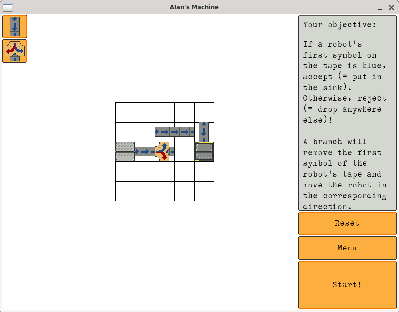The height and width of the screenshot is (312, 399).
Task: Open the Menu button
Action: 347,248
